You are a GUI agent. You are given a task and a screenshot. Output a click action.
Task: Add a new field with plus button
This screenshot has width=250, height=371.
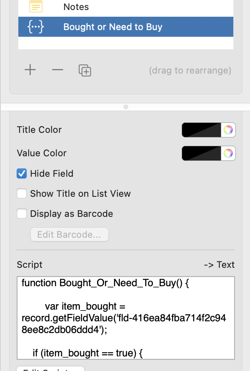(30, 70)
